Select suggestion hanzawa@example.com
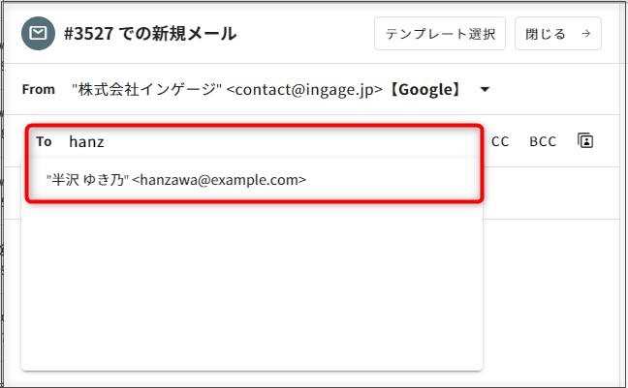The image size is (628, 388). pyautogui.click(x=221, y=179)
